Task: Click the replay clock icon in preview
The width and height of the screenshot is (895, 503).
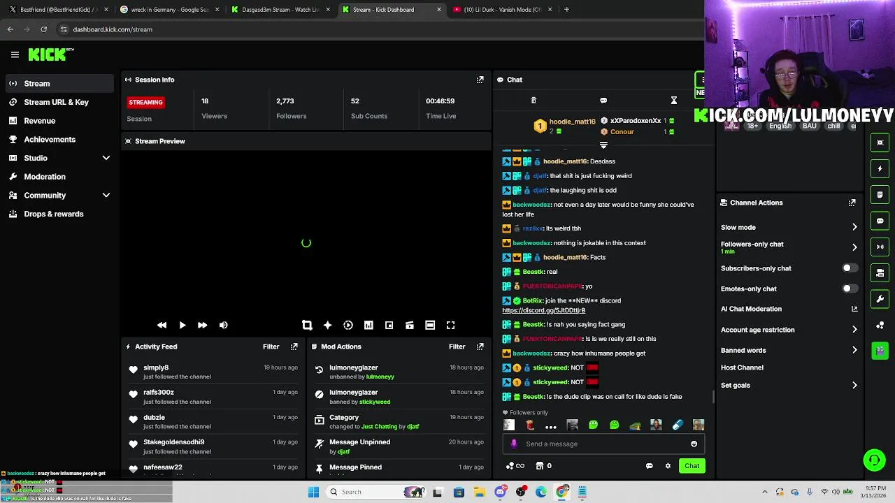Action: click(348, 325)
